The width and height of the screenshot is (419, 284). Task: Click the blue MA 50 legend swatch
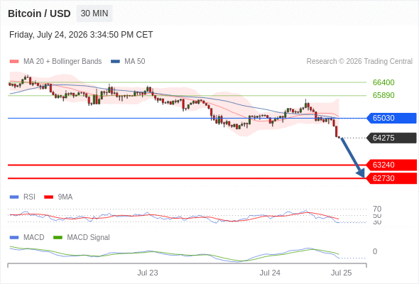click(115, 62)
